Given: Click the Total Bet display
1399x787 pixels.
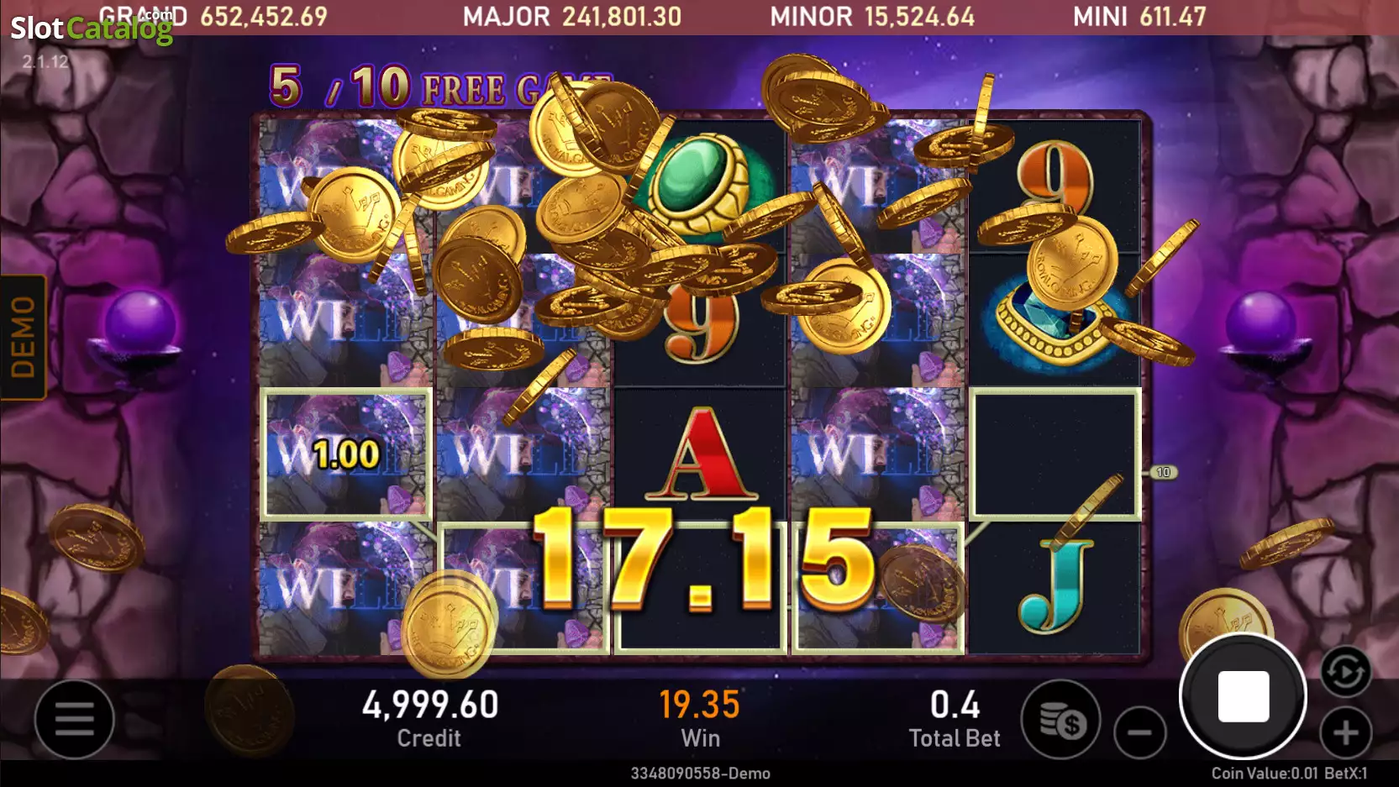Looking at the screenshot, I should [x=955, y=719].
